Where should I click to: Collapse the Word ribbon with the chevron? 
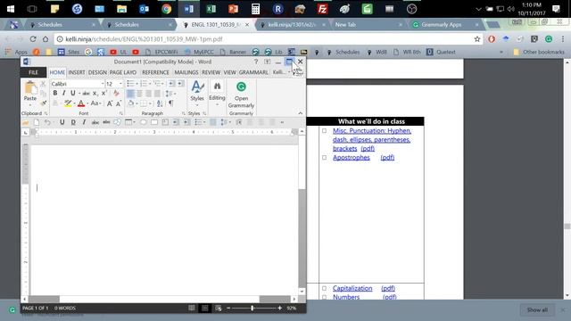click(300, 113)
